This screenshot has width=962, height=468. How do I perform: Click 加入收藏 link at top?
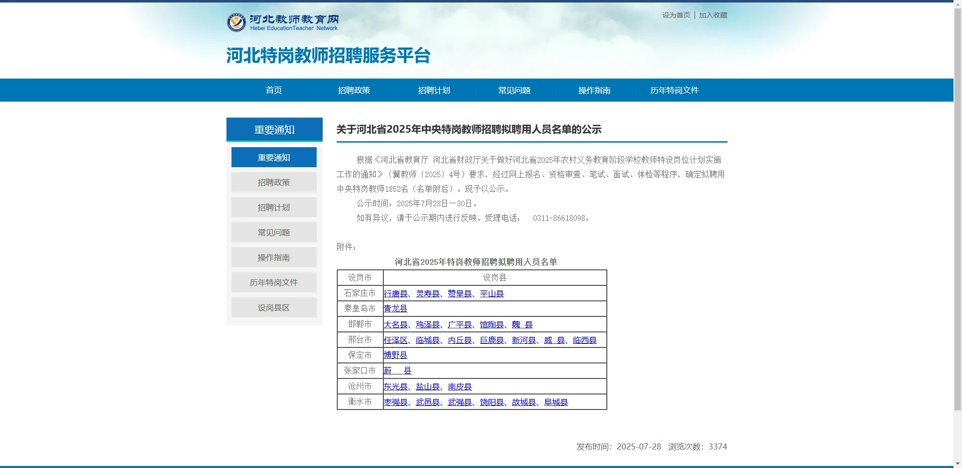point(713,15)
